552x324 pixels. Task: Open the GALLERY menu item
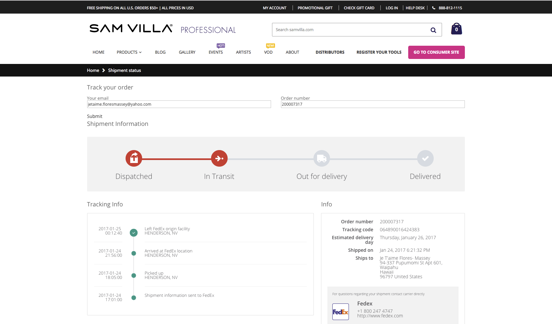click(x=187, y=52)
